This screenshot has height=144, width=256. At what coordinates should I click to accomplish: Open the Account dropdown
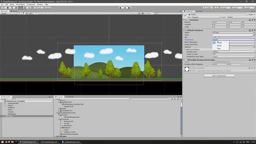[x=225, y=8]
